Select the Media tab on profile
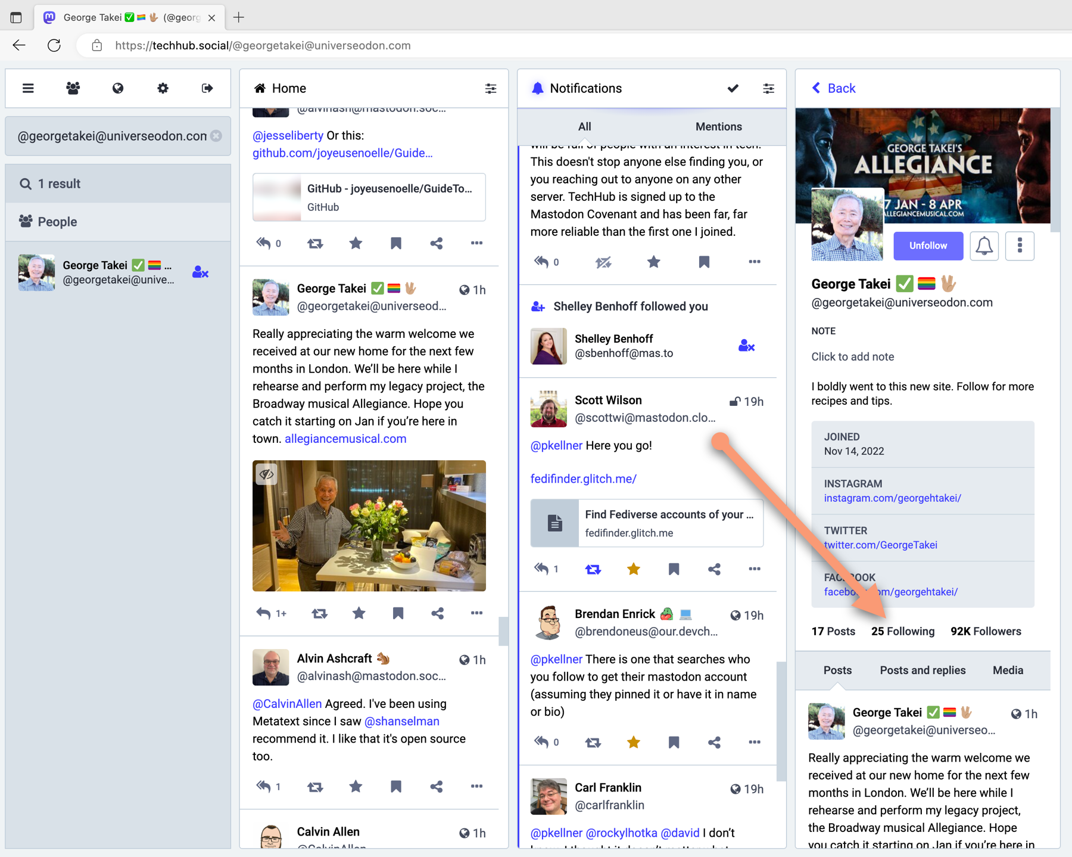Image resolution: width=1072 pixels, height=857 pixels. pos(1008,670)
